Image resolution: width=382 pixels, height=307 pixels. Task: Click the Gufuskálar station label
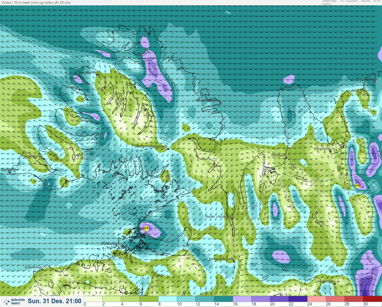coord(33,267)
